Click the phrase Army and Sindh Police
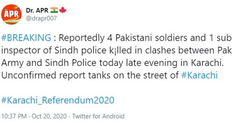Viewport: 232px width, 130px height. pyautogui.click(x=49, y=63)
